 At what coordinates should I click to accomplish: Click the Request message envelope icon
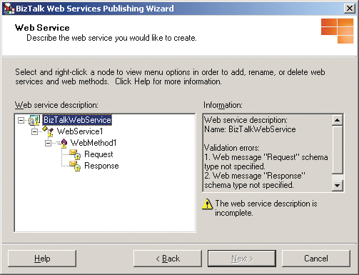(75, 154)
